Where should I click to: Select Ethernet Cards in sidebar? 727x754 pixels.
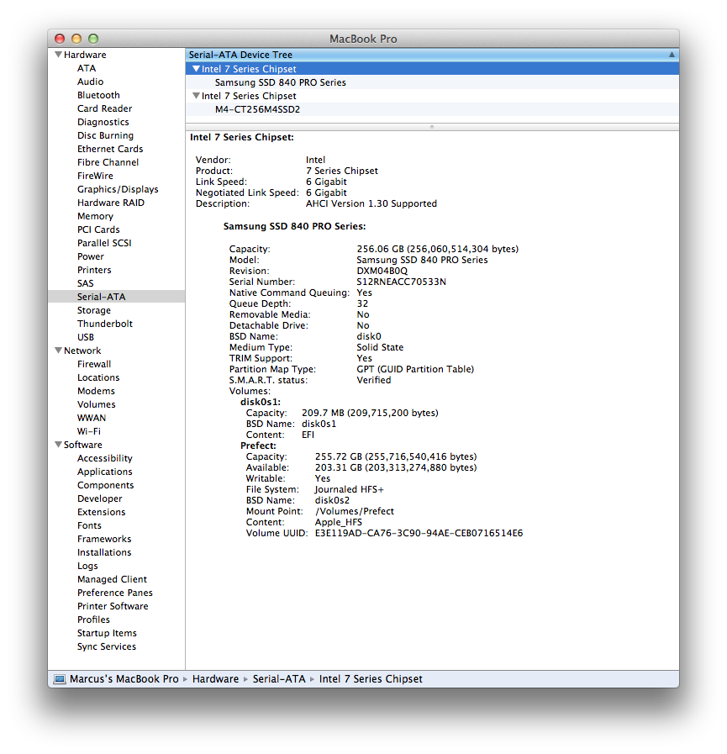click(110, 149)
